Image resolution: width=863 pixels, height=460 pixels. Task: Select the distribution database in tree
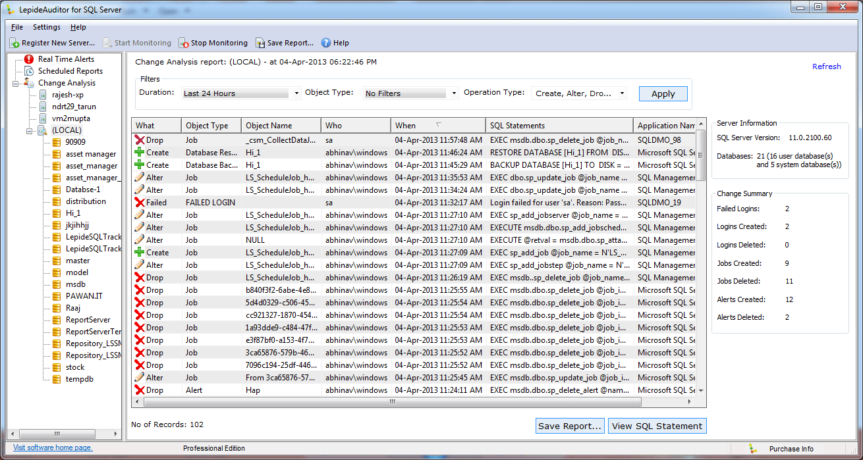[x=86, y=201]
